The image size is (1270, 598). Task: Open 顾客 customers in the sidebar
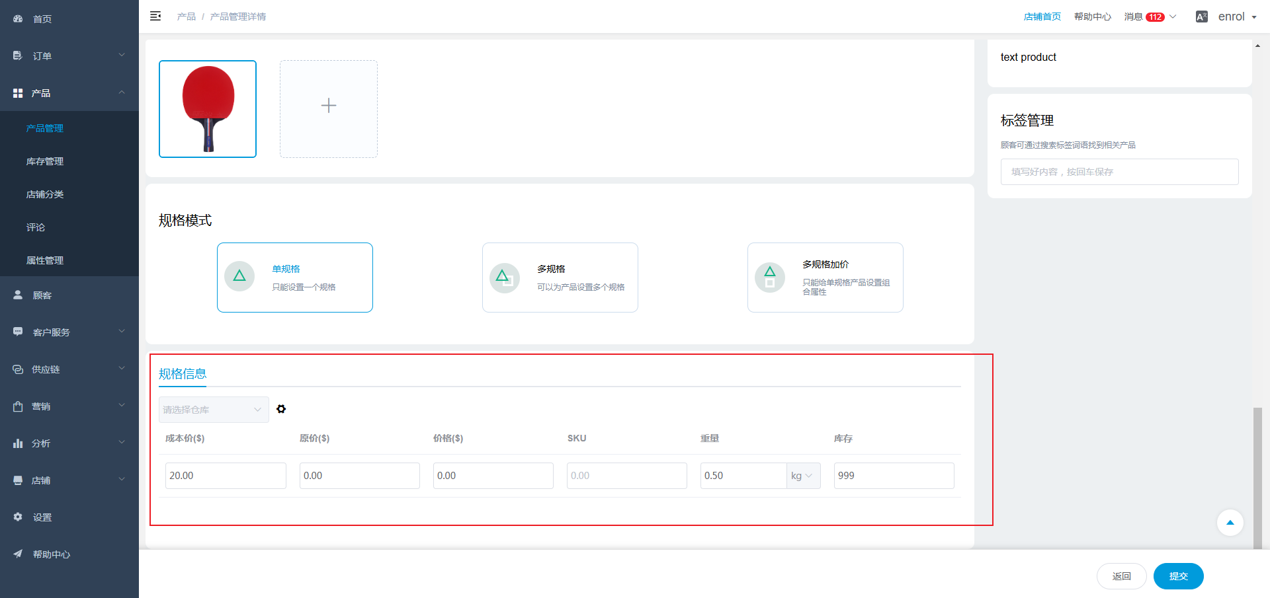click(x=42, y=295)
